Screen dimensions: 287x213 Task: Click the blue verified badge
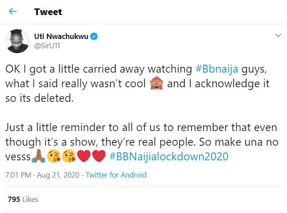tap(95, 36)
